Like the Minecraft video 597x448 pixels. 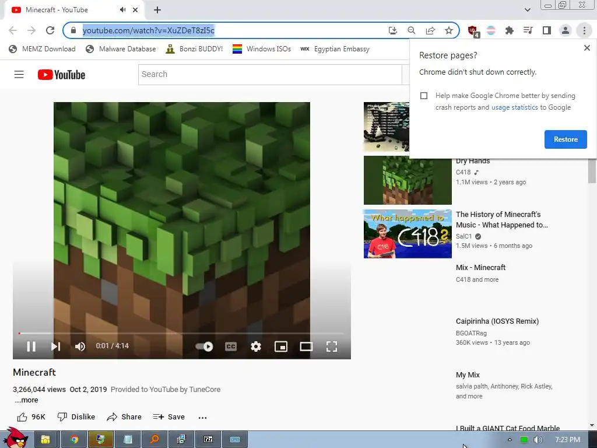pyautogui.click(x=31, y=416)
